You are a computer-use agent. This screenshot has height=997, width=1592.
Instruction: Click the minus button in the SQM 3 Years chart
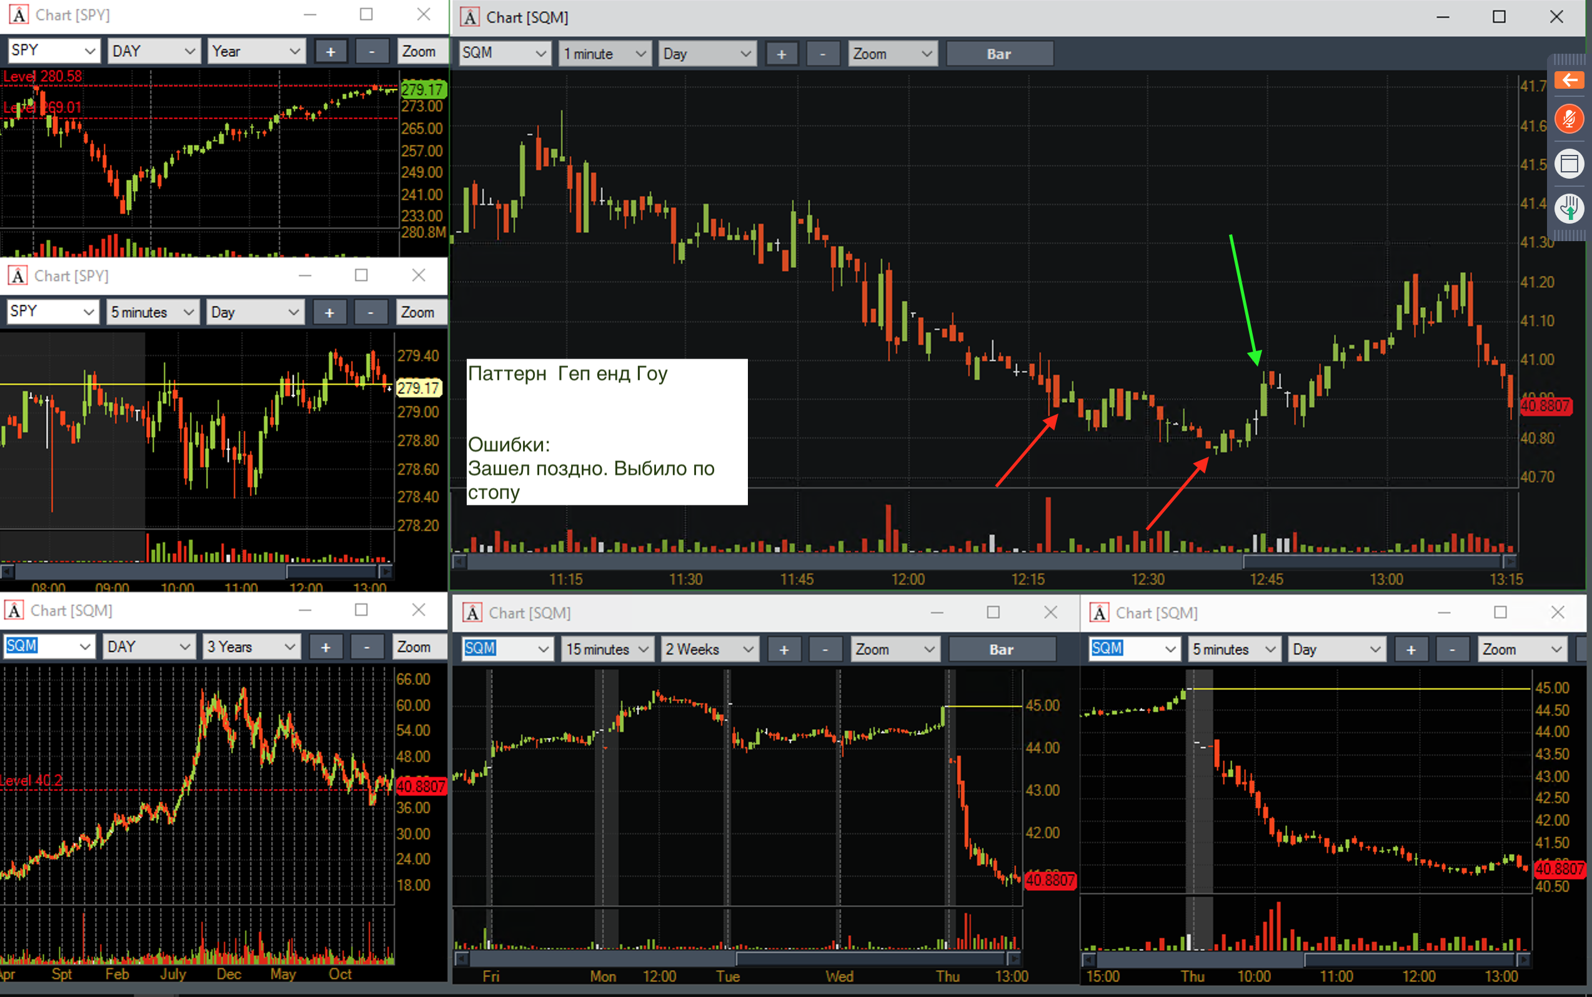click(367, 648)
